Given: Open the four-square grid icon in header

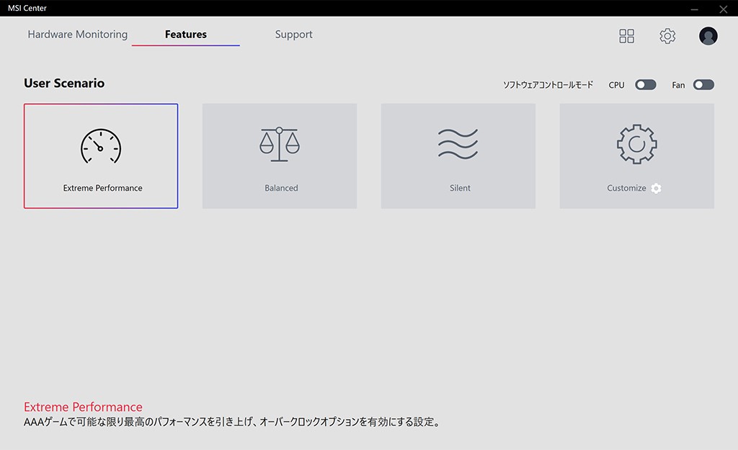Looking at the screenshot, I should [x=626, y=36].
